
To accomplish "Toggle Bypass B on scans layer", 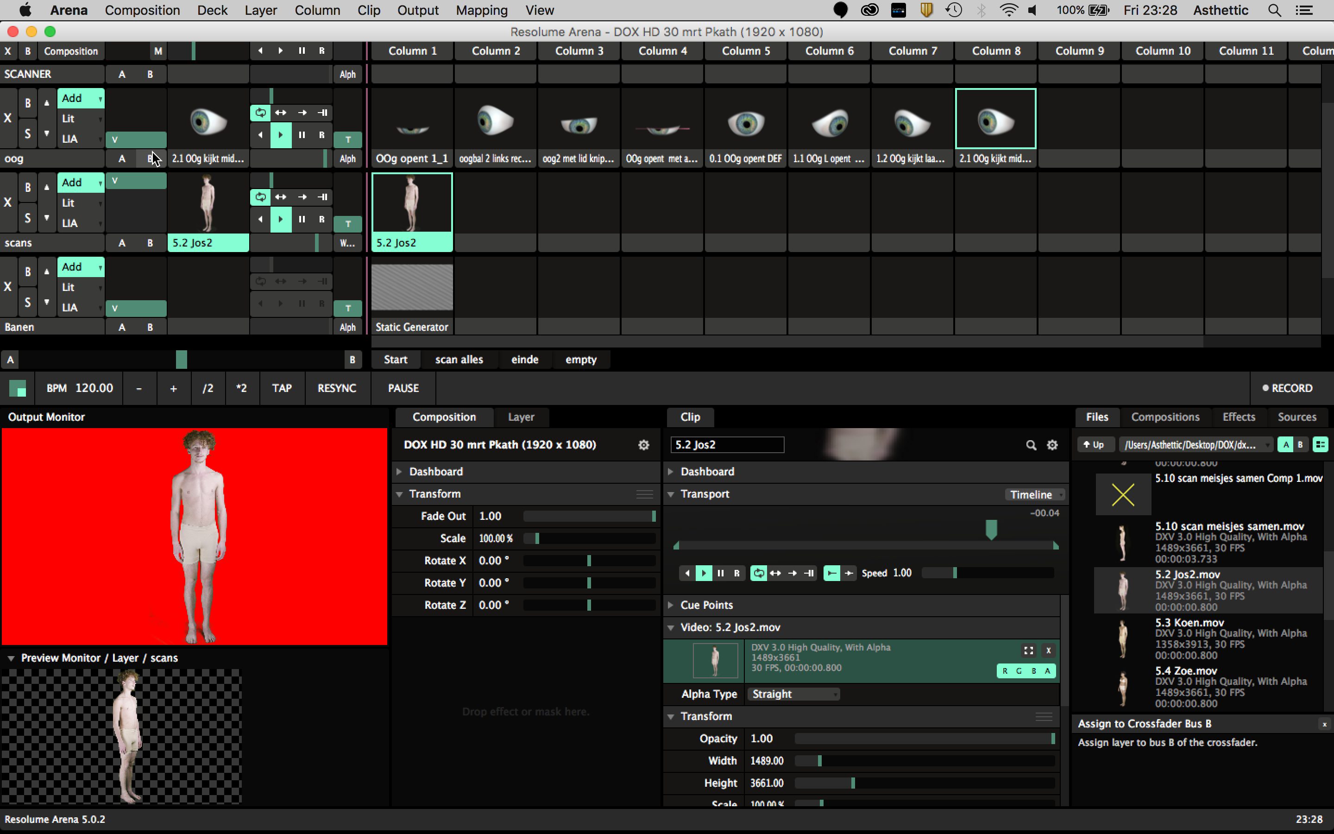I will coord(28,187).
